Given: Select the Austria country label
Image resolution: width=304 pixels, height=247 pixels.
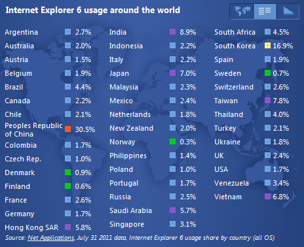Looking at the screenshot, I should [16, 59].
